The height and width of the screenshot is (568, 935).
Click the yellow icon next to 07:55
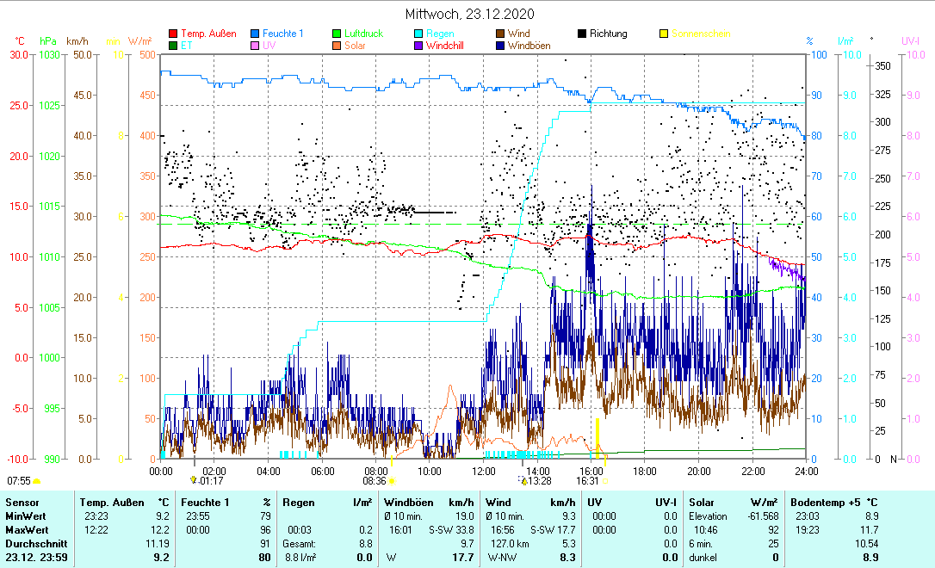(x=36, y=481)
